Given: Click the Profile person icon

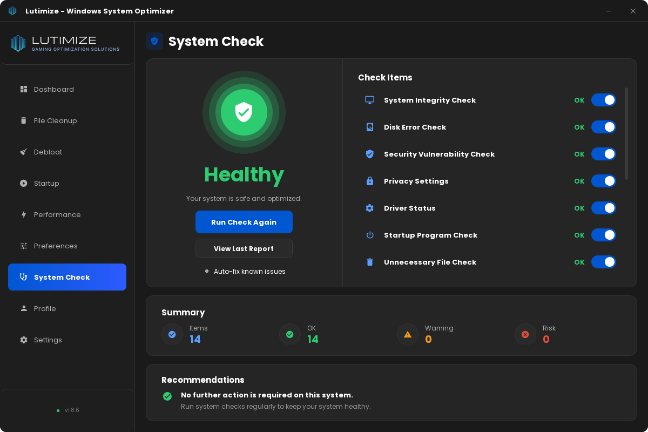Looking at the screenshot, I should click(x=24, y=308).
